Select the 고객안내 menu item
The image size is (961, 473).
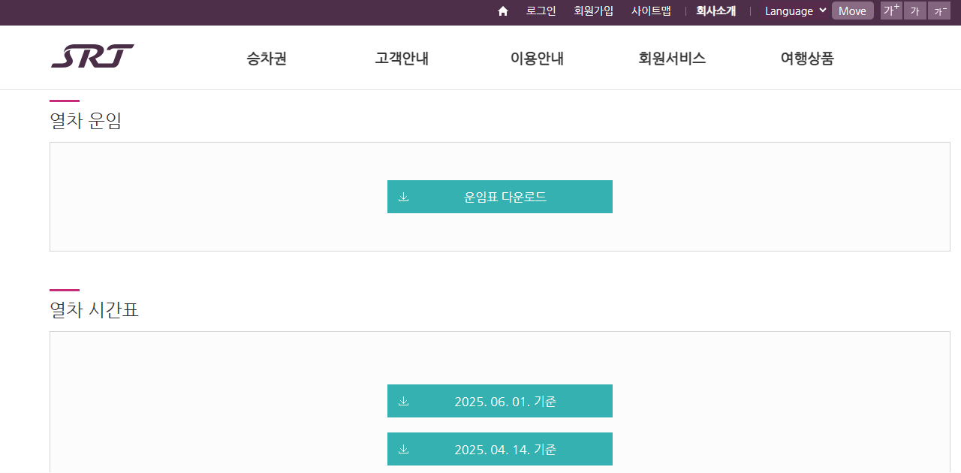[401, 58]
